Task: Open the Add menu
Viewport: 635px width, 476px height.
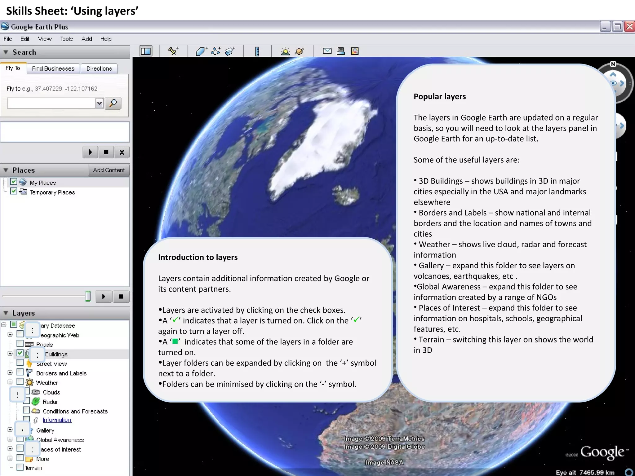Action: click(87, 39)
